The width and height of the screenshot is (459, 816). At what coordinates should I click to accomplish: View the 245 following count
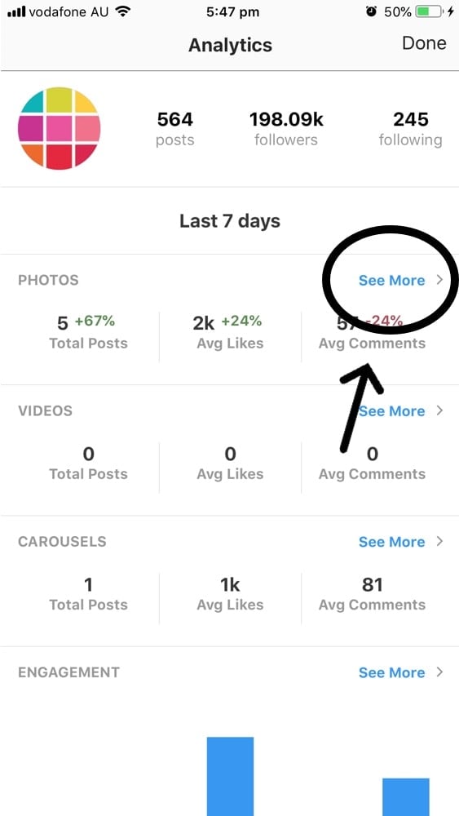click(411, 129)
